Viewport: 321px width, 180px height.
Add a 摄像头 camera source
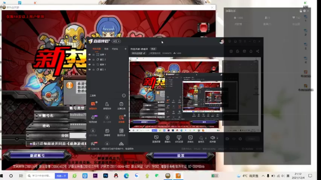tap(167, 139)
